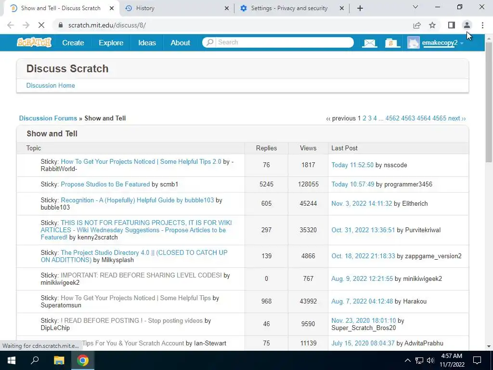The height and width of the screenshot is (370, 493).
Task: Select the Show and Tell browser tab
Action: 61,8
